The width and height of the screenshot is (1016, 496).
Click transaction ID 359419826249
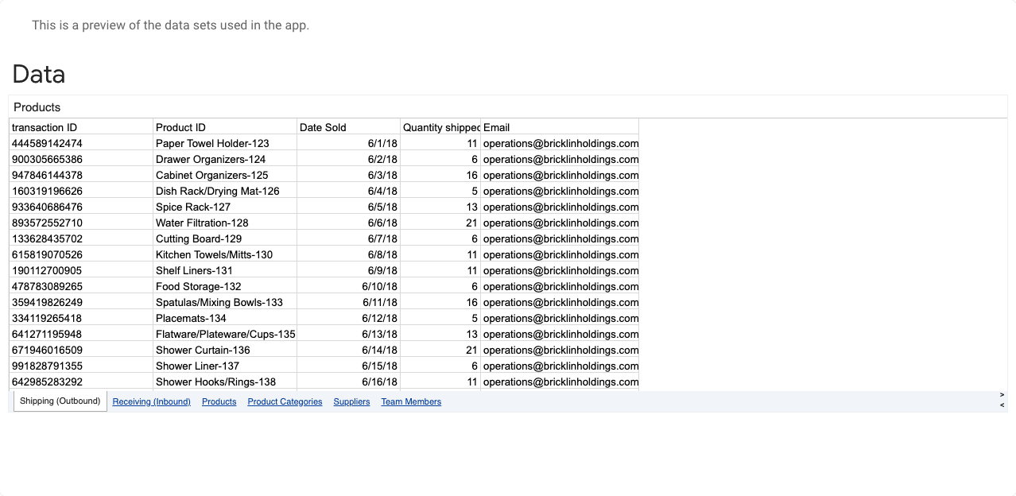tap(81, 302)
